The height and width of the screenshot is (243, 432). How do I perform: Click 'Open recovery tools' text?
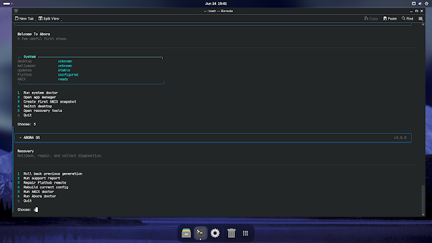43,111
